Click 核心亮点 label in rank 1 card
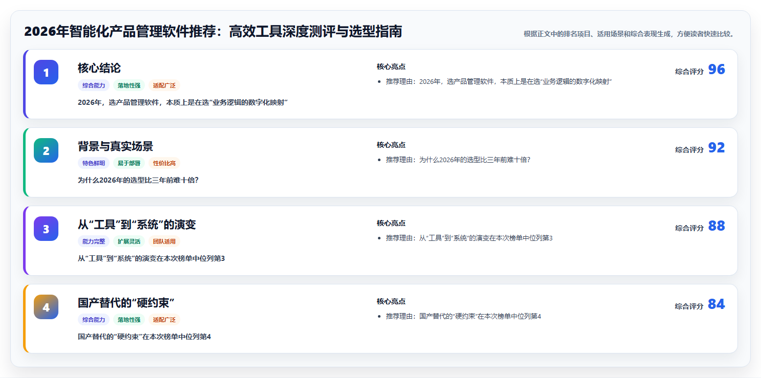The image size is (761, 378). (x=391, y=67)
